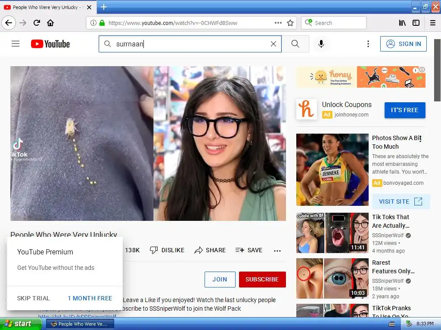Screen dimensions: 441x330
Task: Toggle the Firefox sidebar icon
Action: 416,23
